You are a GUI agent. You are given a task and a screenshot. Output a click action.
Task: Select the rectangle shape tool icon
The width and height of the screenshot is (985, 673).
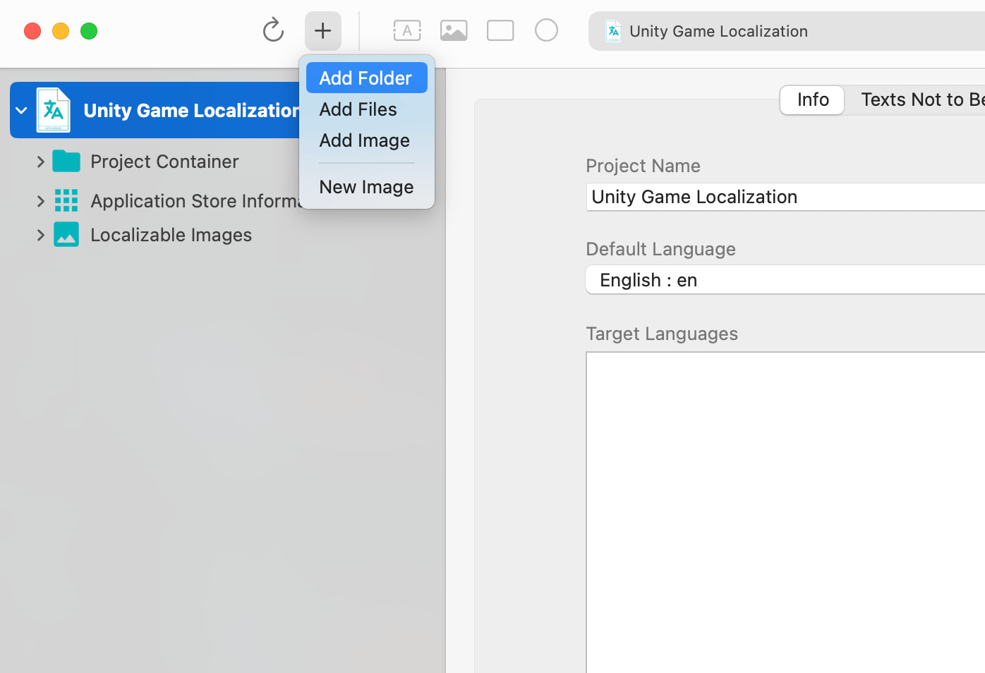point(500,30)
